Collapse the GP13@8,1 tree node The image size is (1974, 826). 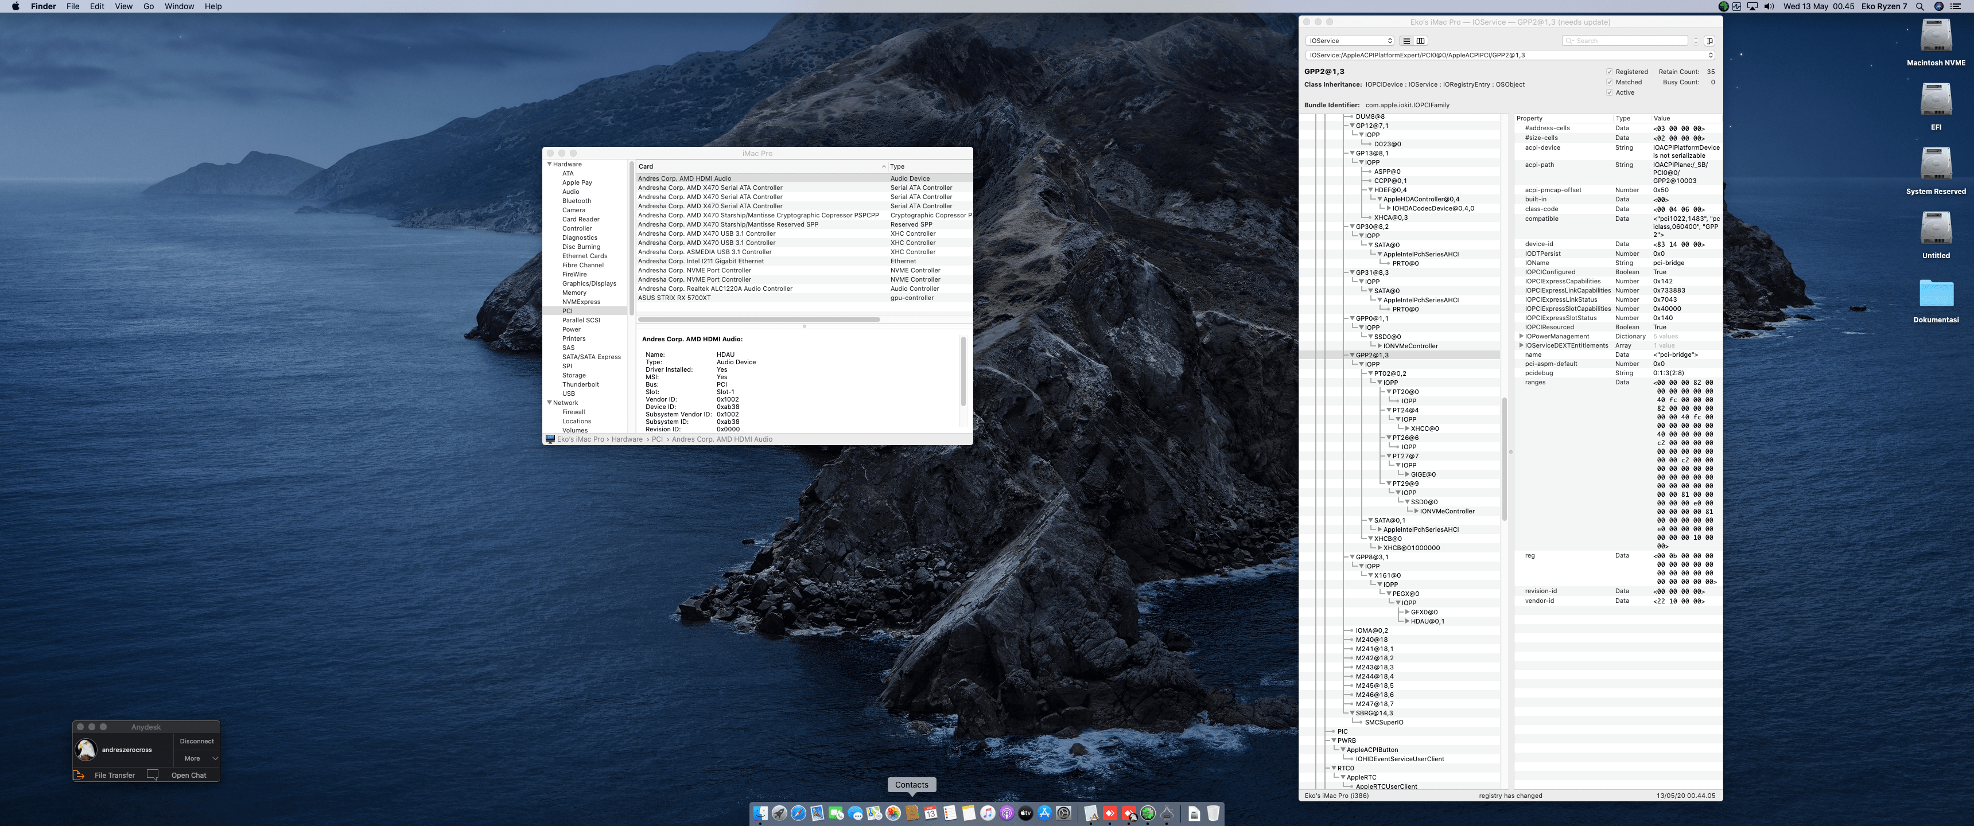coord(1352,153)
